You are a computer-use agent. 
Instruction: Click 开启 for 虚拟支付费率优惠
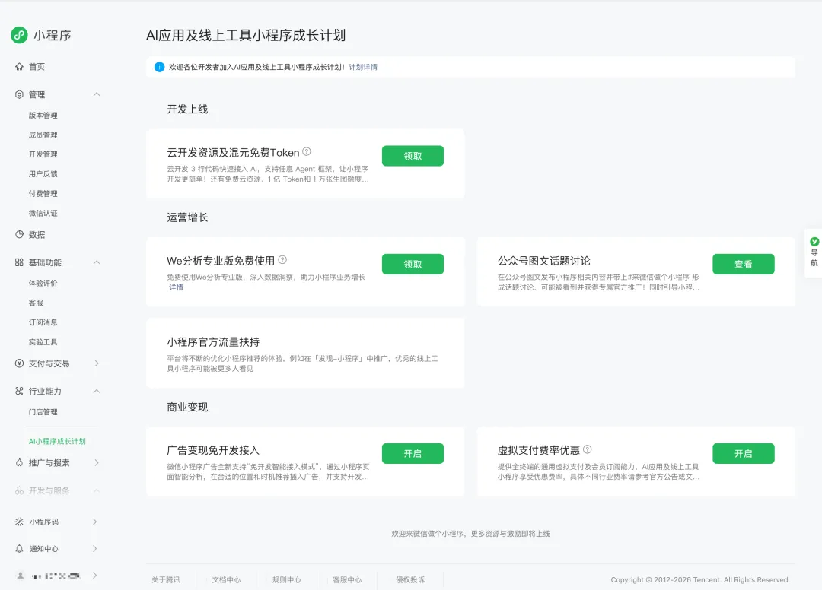744,453
